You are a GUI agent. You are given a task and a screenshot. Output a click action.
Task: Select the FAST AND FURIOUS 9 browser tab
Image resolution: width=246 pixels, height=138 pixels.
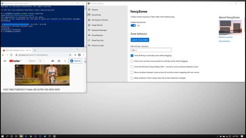15,51
